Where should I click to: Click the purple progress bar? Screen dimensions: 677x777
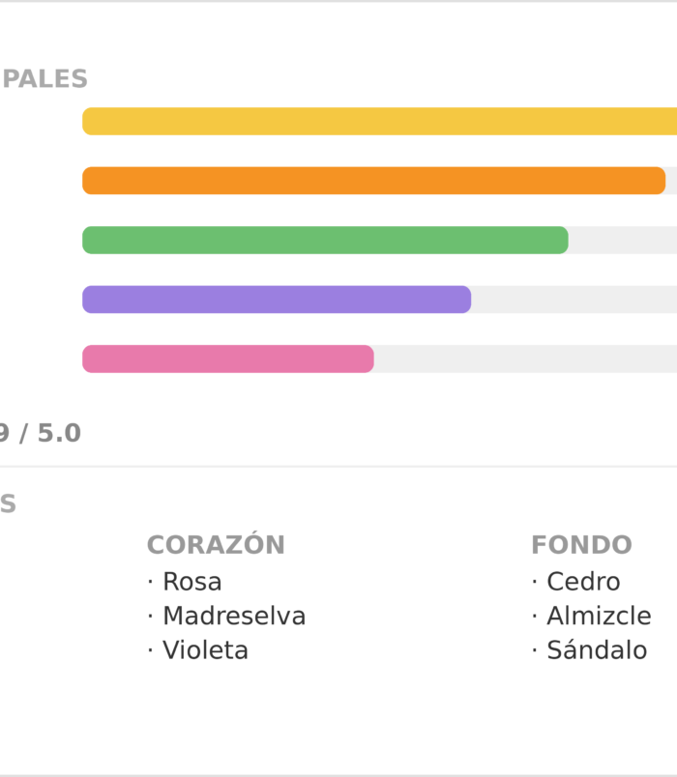(277, 300)
